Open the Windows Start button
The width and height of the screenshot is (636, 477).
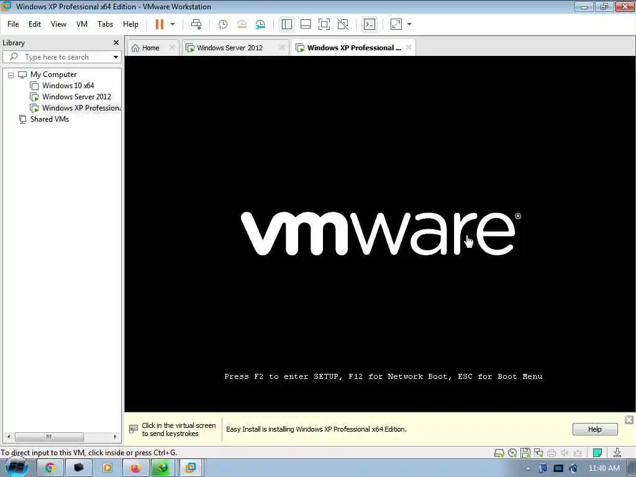16,467
